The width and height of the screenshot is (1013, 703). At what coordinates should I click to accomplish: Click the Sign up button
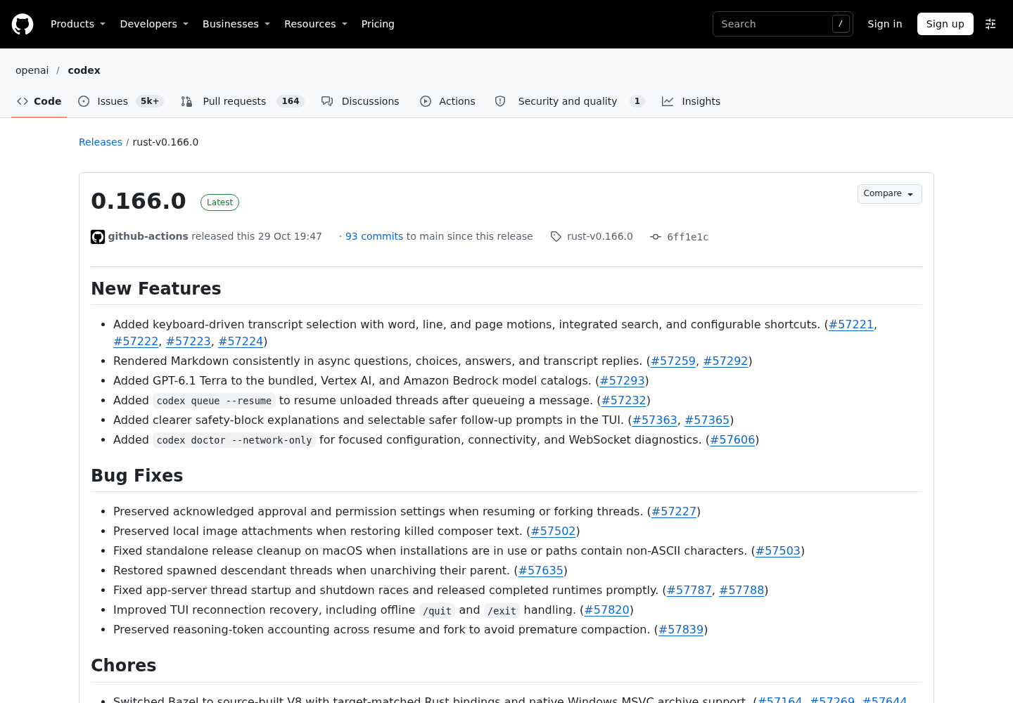pos(945,24)
